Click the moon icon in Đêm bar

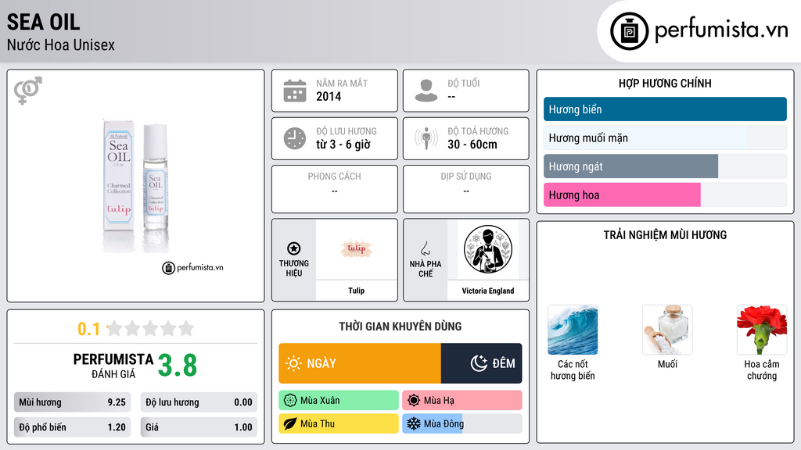(479, 363)
